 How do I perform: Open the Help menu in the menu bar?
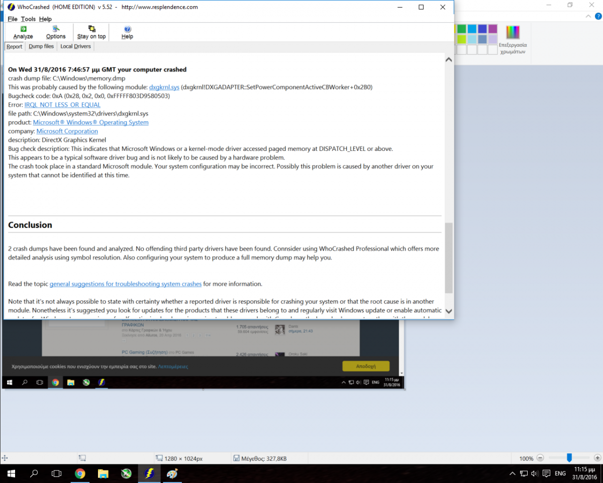45,19
